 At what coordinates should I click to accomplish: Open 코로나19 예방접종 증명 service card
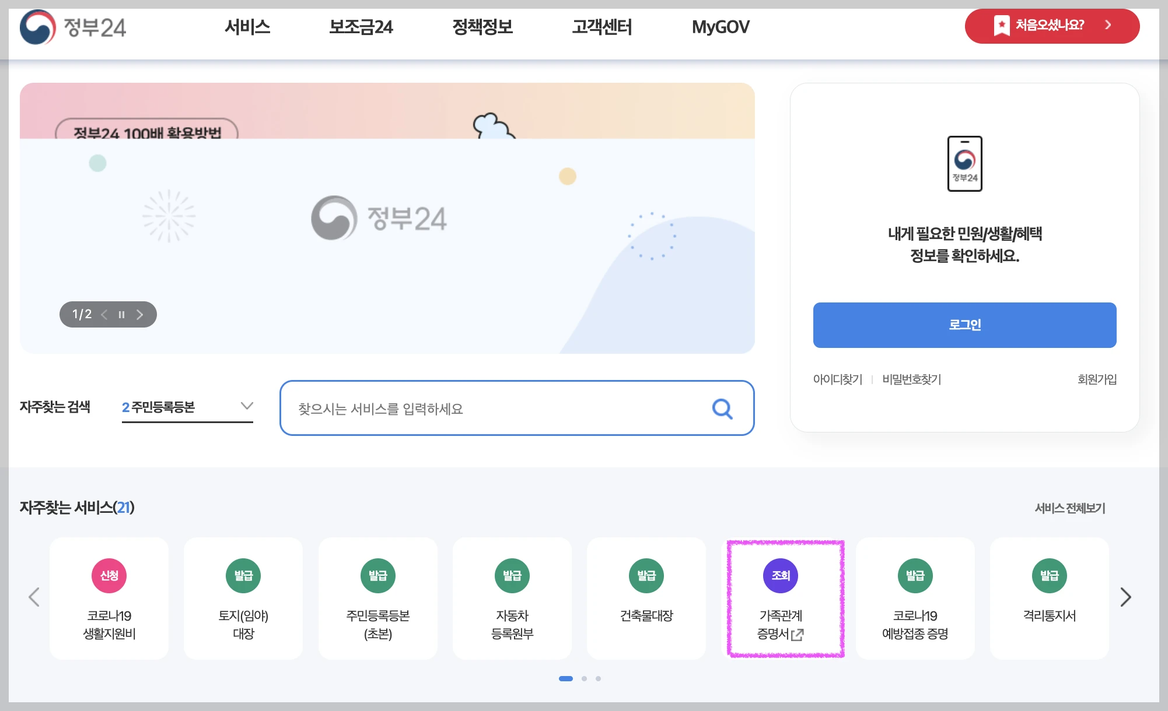point(915,599)
